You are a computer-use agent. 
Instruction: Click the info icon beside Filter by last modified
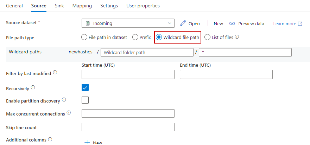[55, 73]
